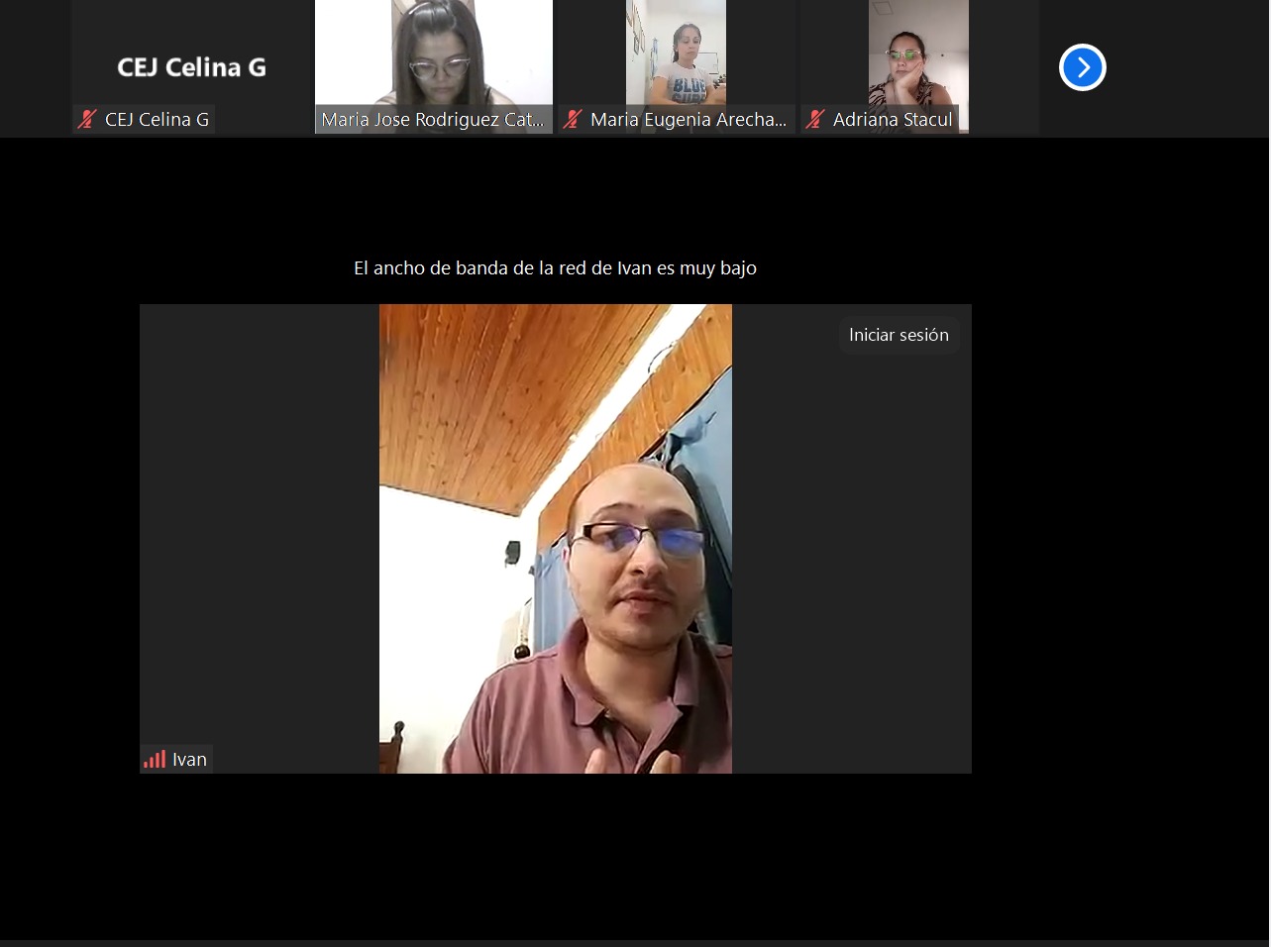
Task: Click the empty gray letterbox beside Ivan's video
Action: pos(258,535)
